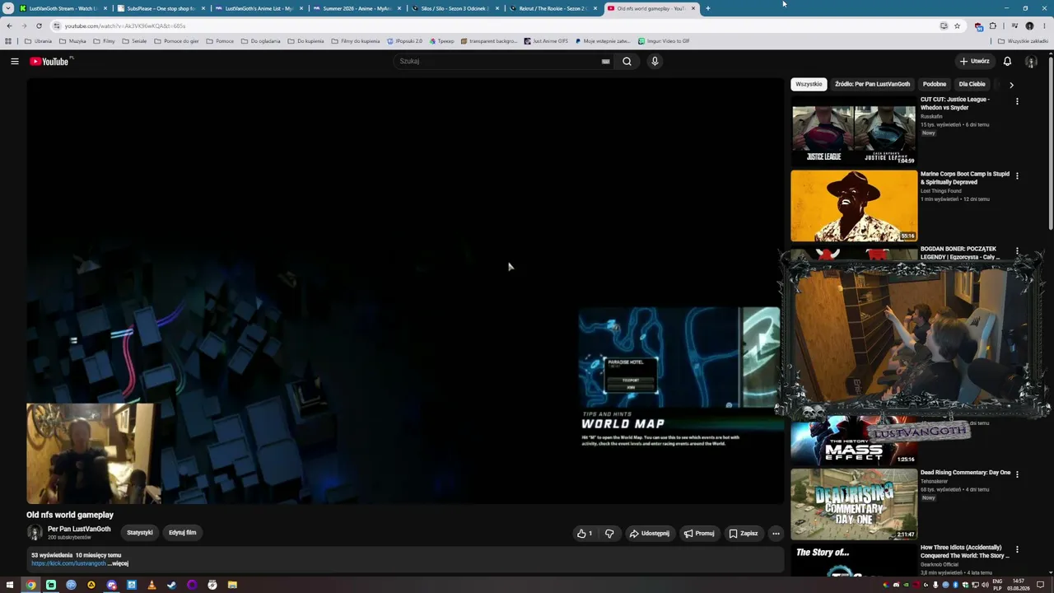Open Do oglądania bookmark folder
Image resolution: width=1054 pixels, height=593 pixels.
click(x=260, y=40)
